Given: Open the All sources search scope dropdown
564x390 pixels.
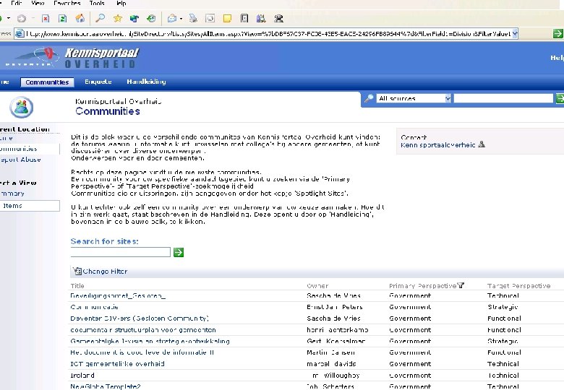Looking at the screenshot, I should [x=448, y=98].
